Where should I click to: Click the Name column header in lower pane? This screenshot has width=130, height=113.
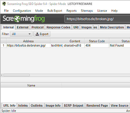pyautogui.click(x=31, y=86)
